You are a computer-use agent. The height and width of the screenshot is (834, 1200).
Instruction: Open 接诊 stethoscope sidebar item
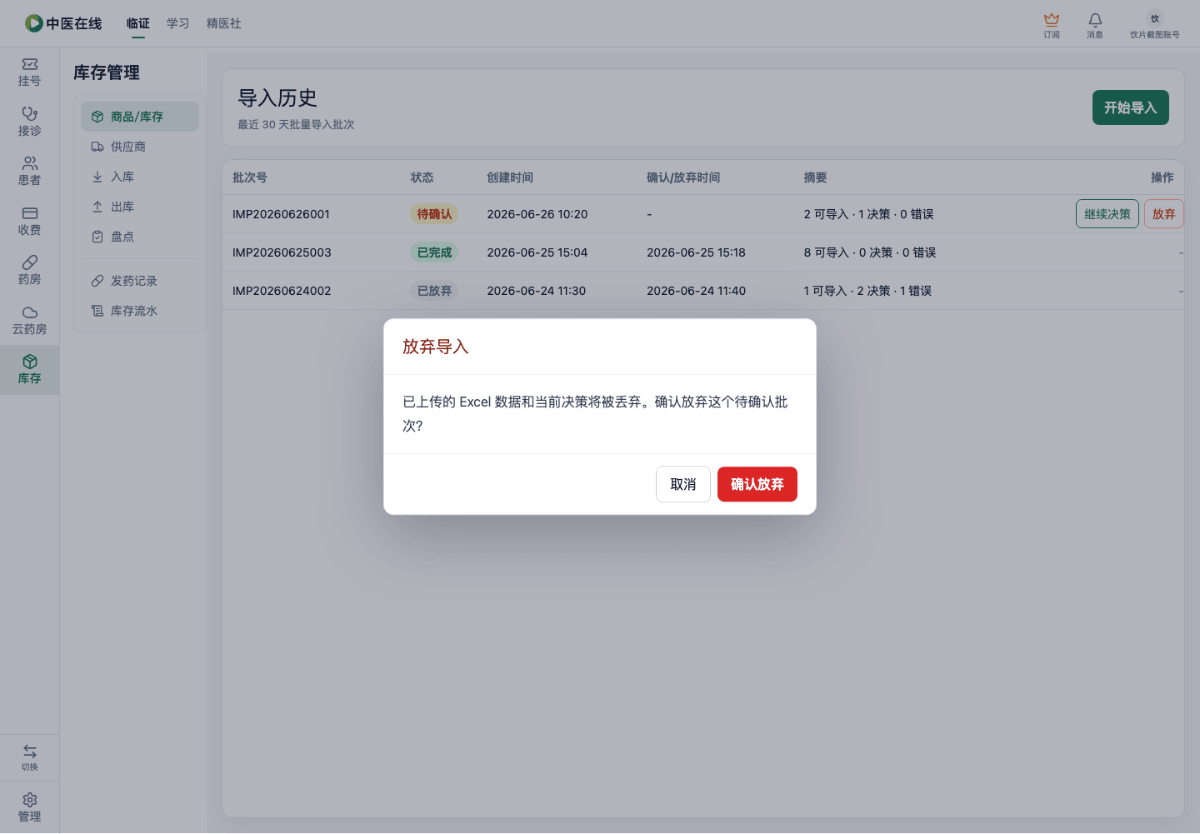(30, 122)
